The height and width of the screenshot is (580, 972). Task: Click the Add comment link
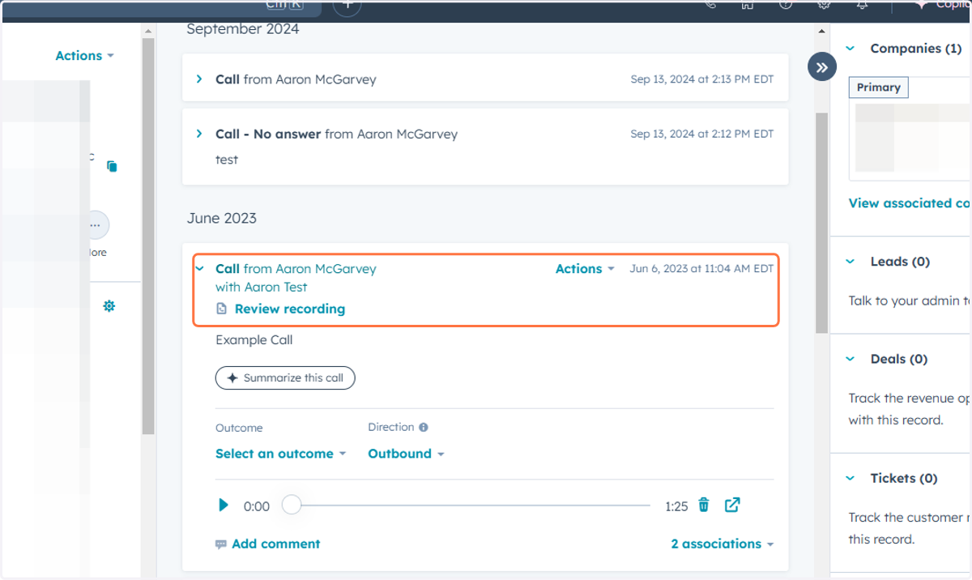(x=276, y=544)
